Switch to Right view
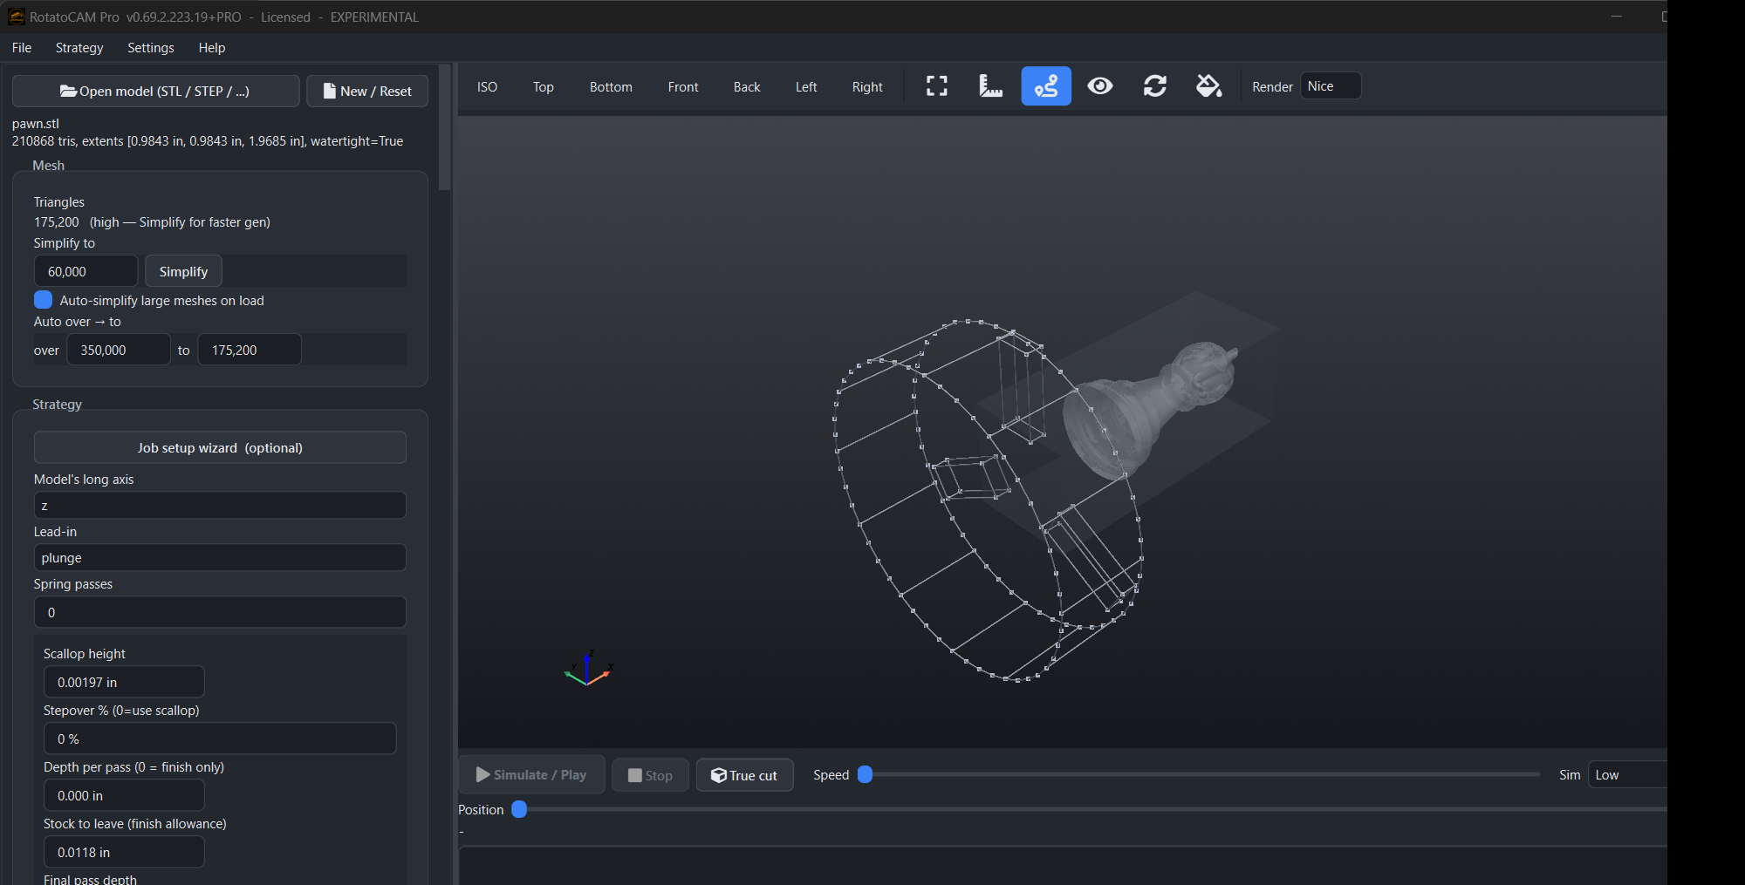The width and height of the screenshot is (1745, 885). (x=867, y=87)
